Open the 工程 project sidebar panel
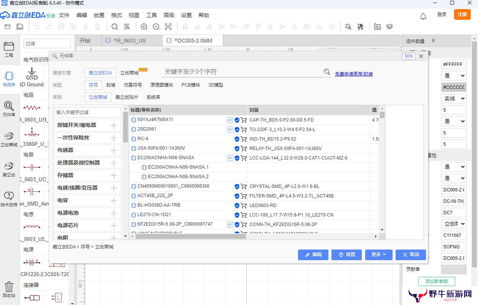 pyautogui.click(x=9, y=49)
